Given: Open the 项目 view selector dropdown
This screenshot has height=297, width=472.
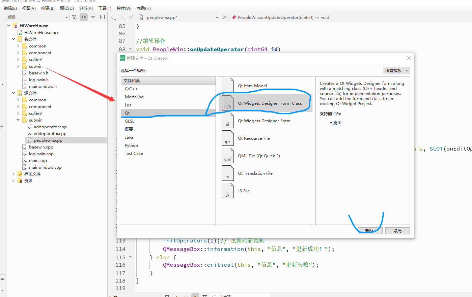Looking at the screenshot, I should (x=66, y=18).
